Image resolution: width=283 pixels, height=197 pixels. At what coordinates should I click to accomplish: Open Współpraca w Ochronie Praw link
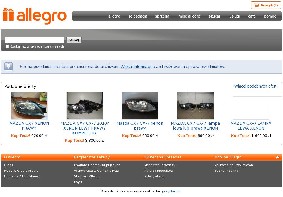pos(97,171)
